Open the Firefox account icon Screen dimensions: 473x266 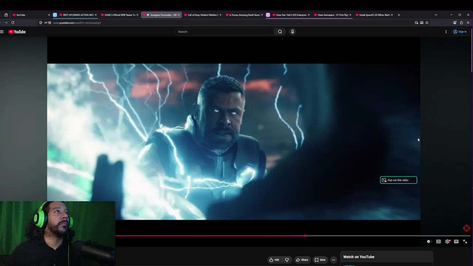[455, 23]
